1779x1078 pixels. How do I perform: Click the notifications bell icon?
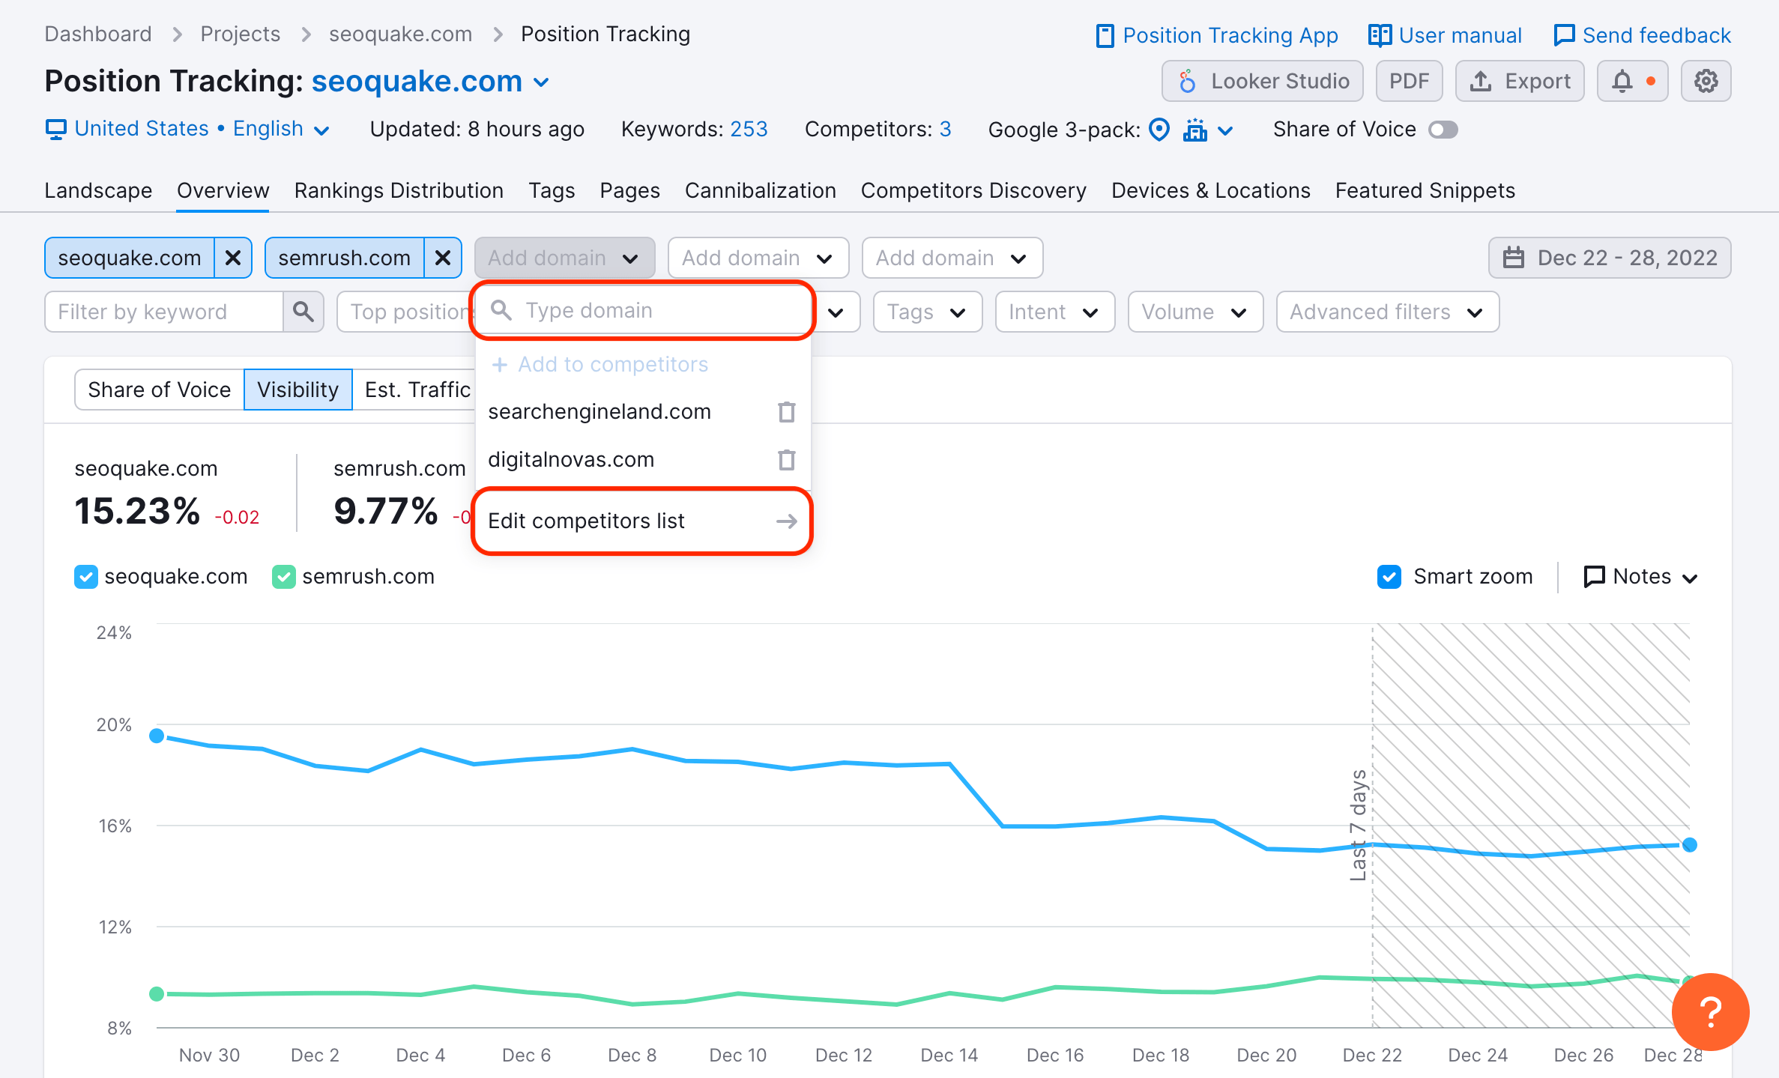click(1622, 81)
